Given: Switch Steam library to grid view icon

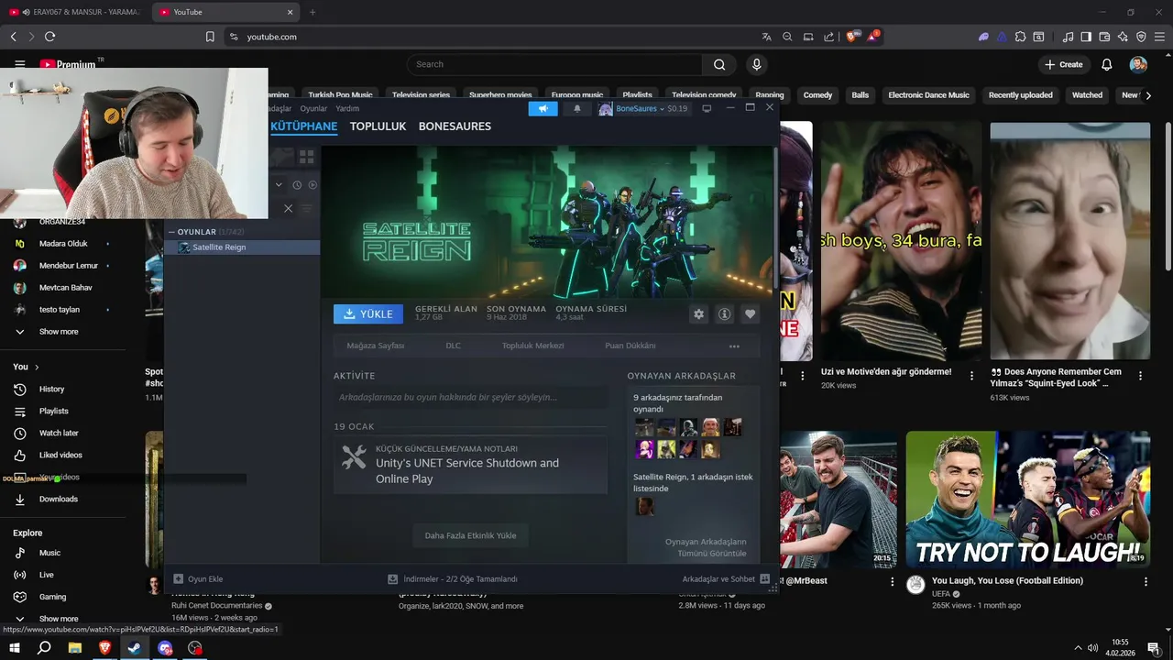Looking at the screenshot, I should coord(306,157).
